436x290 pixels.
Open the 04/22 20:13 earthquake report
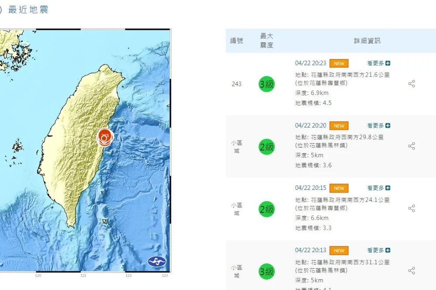[310, 250]
